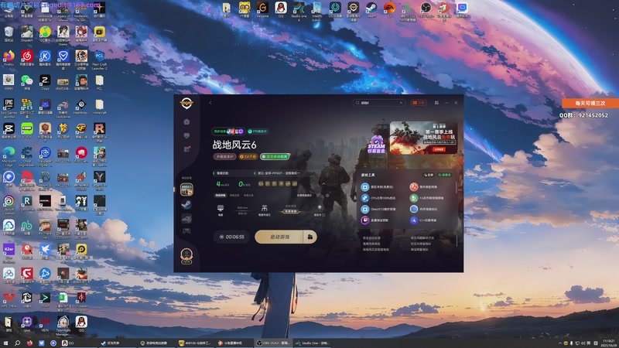Open the Plain Craft Launcher 2 shortcut

(x=100, y=60)
